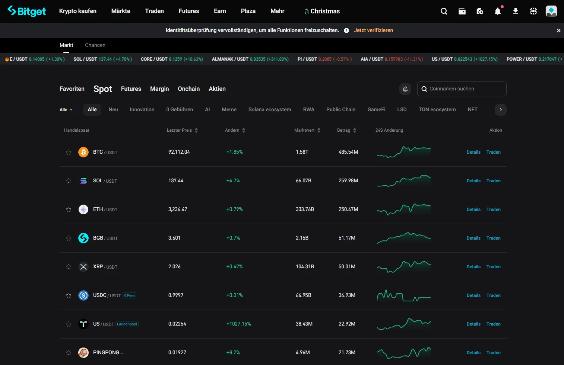
Task: Click Traden for XRP/USDT
Action: 494,267
